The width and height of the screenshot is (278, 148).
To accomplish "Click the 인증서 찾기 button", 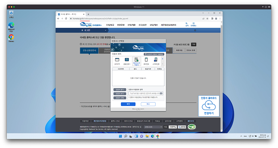I will pyautogui.click(x=120, y=90).
